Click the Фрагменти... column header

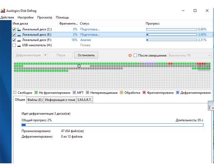tap(68, 24)
